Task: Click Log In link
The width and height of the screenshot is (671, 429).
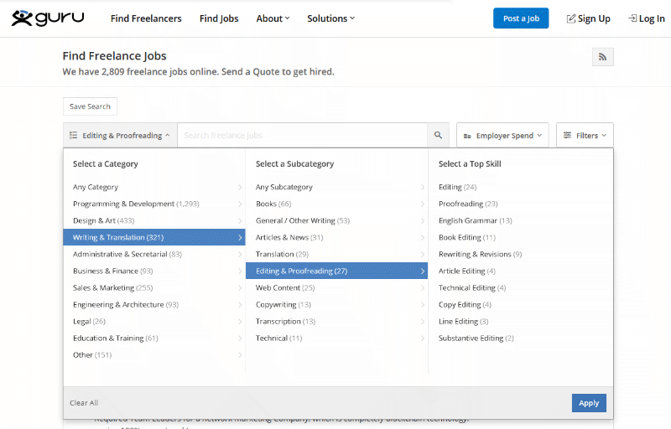Action: pyautogui.click(x=646, y=18)
